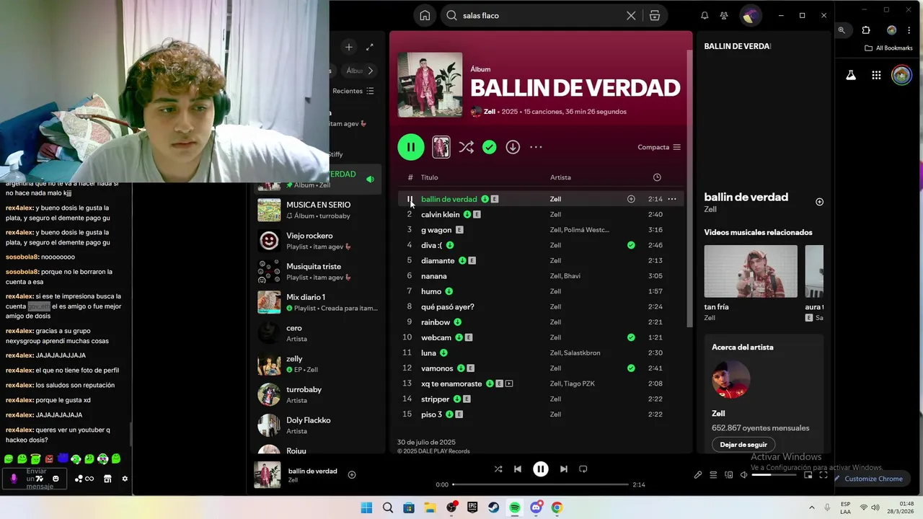Open Friend Activity icon in the top bar
The image size is (923, 519).
point(723,15)
